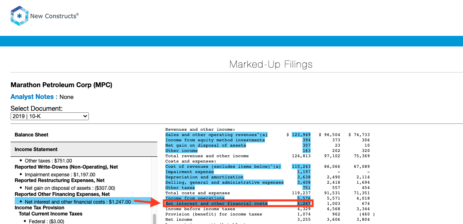The image size is (463, 224).
Task: Click highlighted value 123,949
Action: click(301, 134)
